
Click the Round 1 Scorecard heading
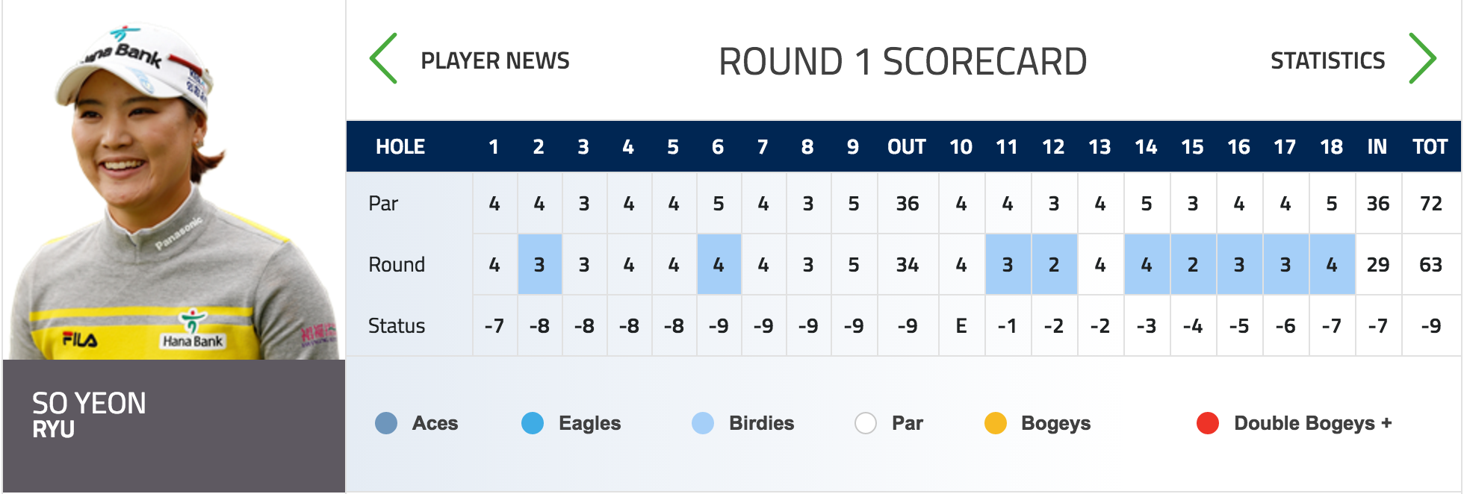902,61
